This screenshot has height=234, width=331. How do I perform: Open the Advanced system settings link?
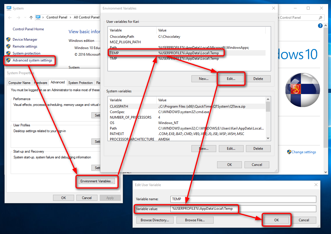(x=32, y=60)
